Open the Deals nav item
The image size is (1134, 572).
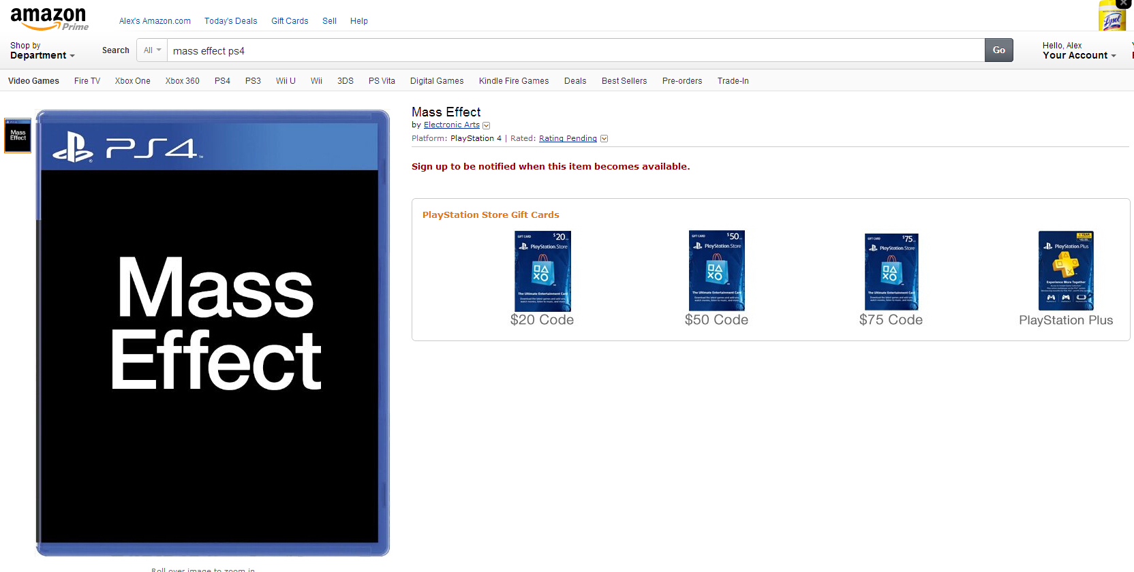point(575,81)
